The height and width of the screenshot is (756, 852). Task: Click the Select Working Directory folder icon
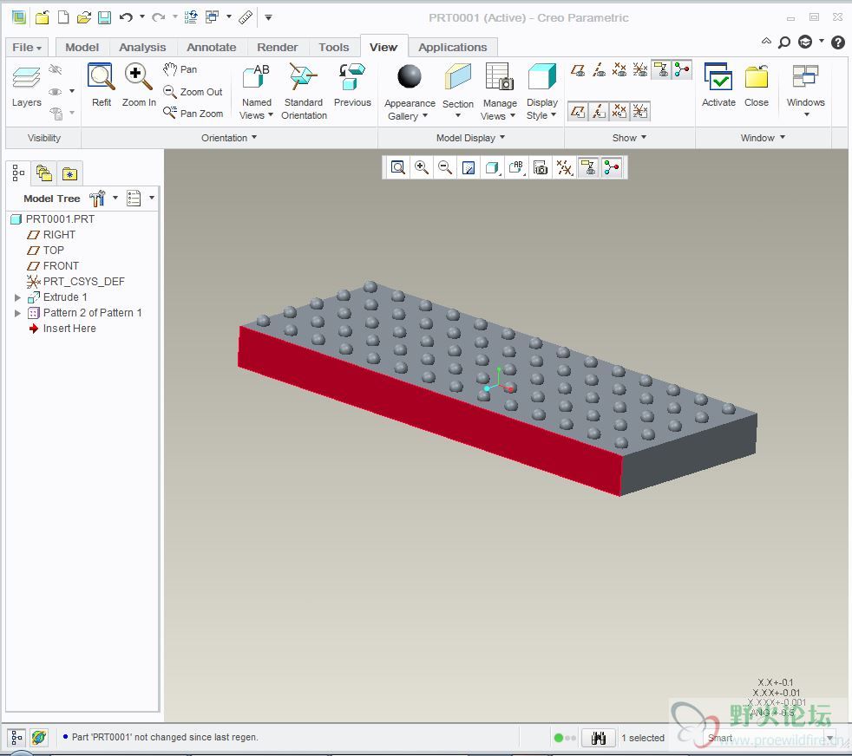pyautogui.click(x=42, y=17)
